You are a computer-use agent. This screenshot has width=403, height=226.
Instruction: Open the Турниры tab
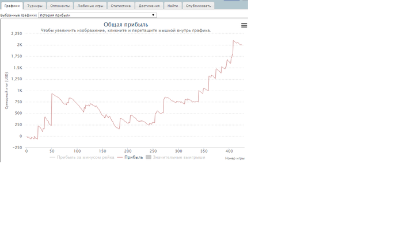pyautogui.click(x=35, y=6)
